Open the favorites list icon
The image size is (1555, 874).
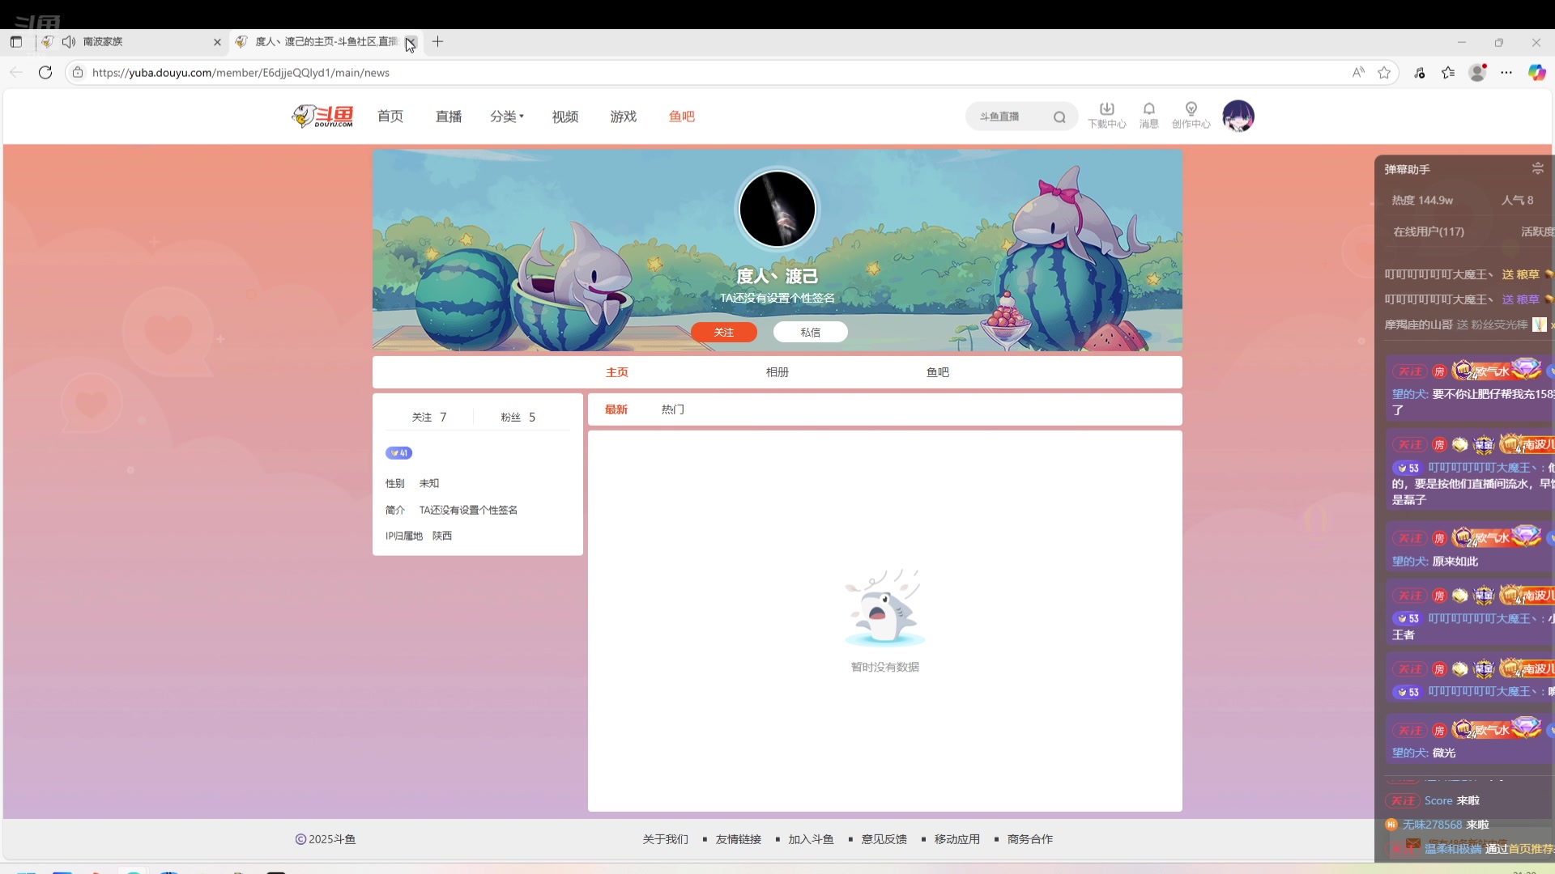1448,72
